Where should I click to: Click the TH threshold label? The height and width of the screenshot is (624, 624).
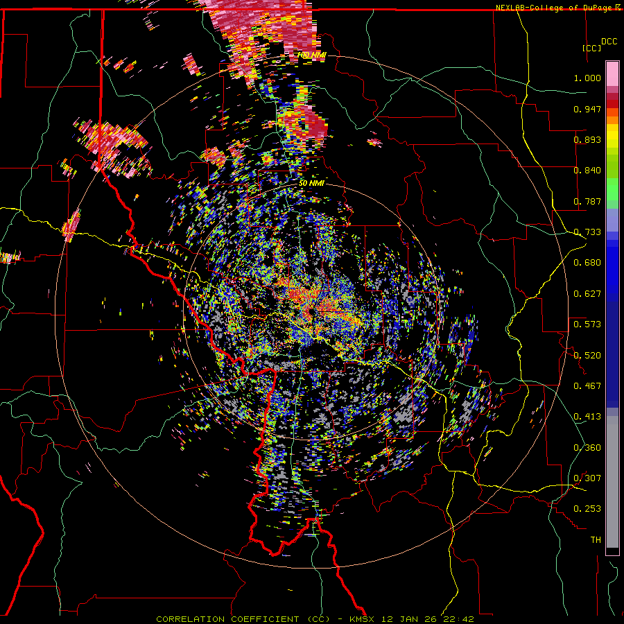point(596,540)
